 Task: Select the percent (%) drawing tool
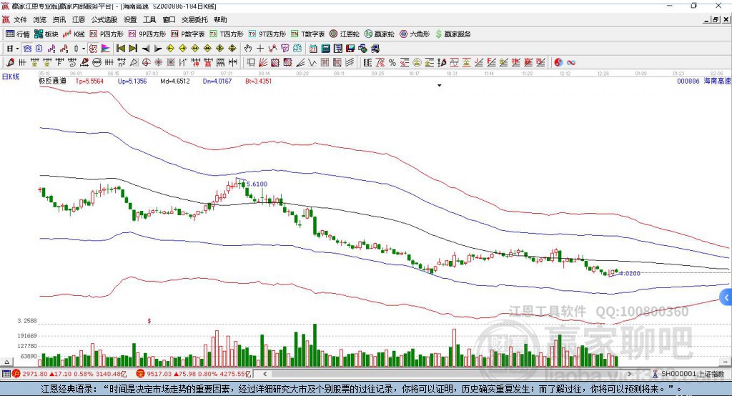(x=392, y=63)
